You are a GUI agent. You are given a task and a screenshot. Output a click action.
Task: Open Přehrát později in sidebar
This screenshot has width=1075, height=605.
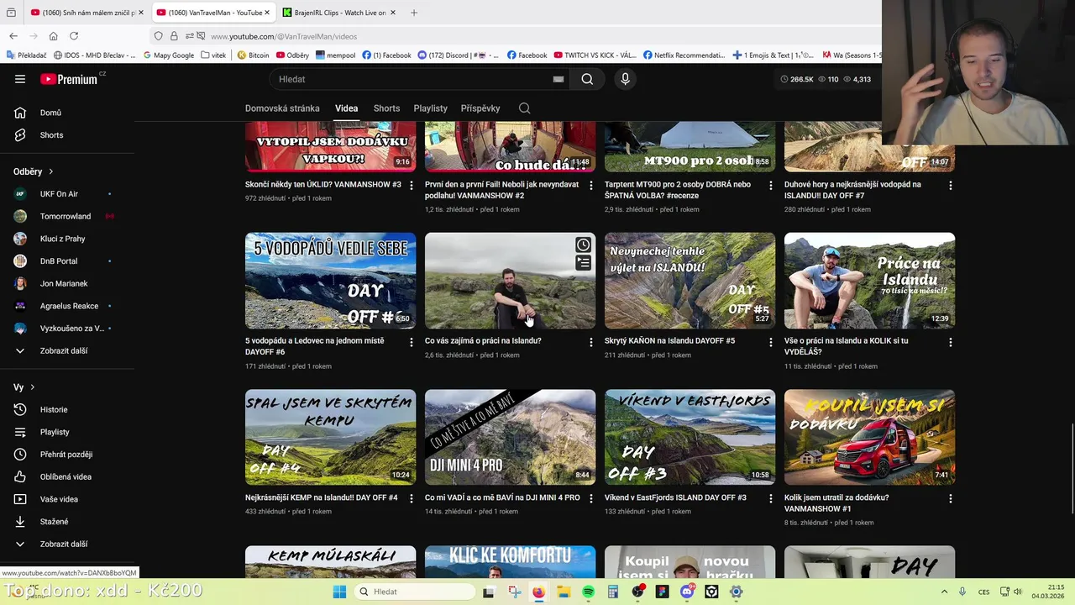point(67,455)
